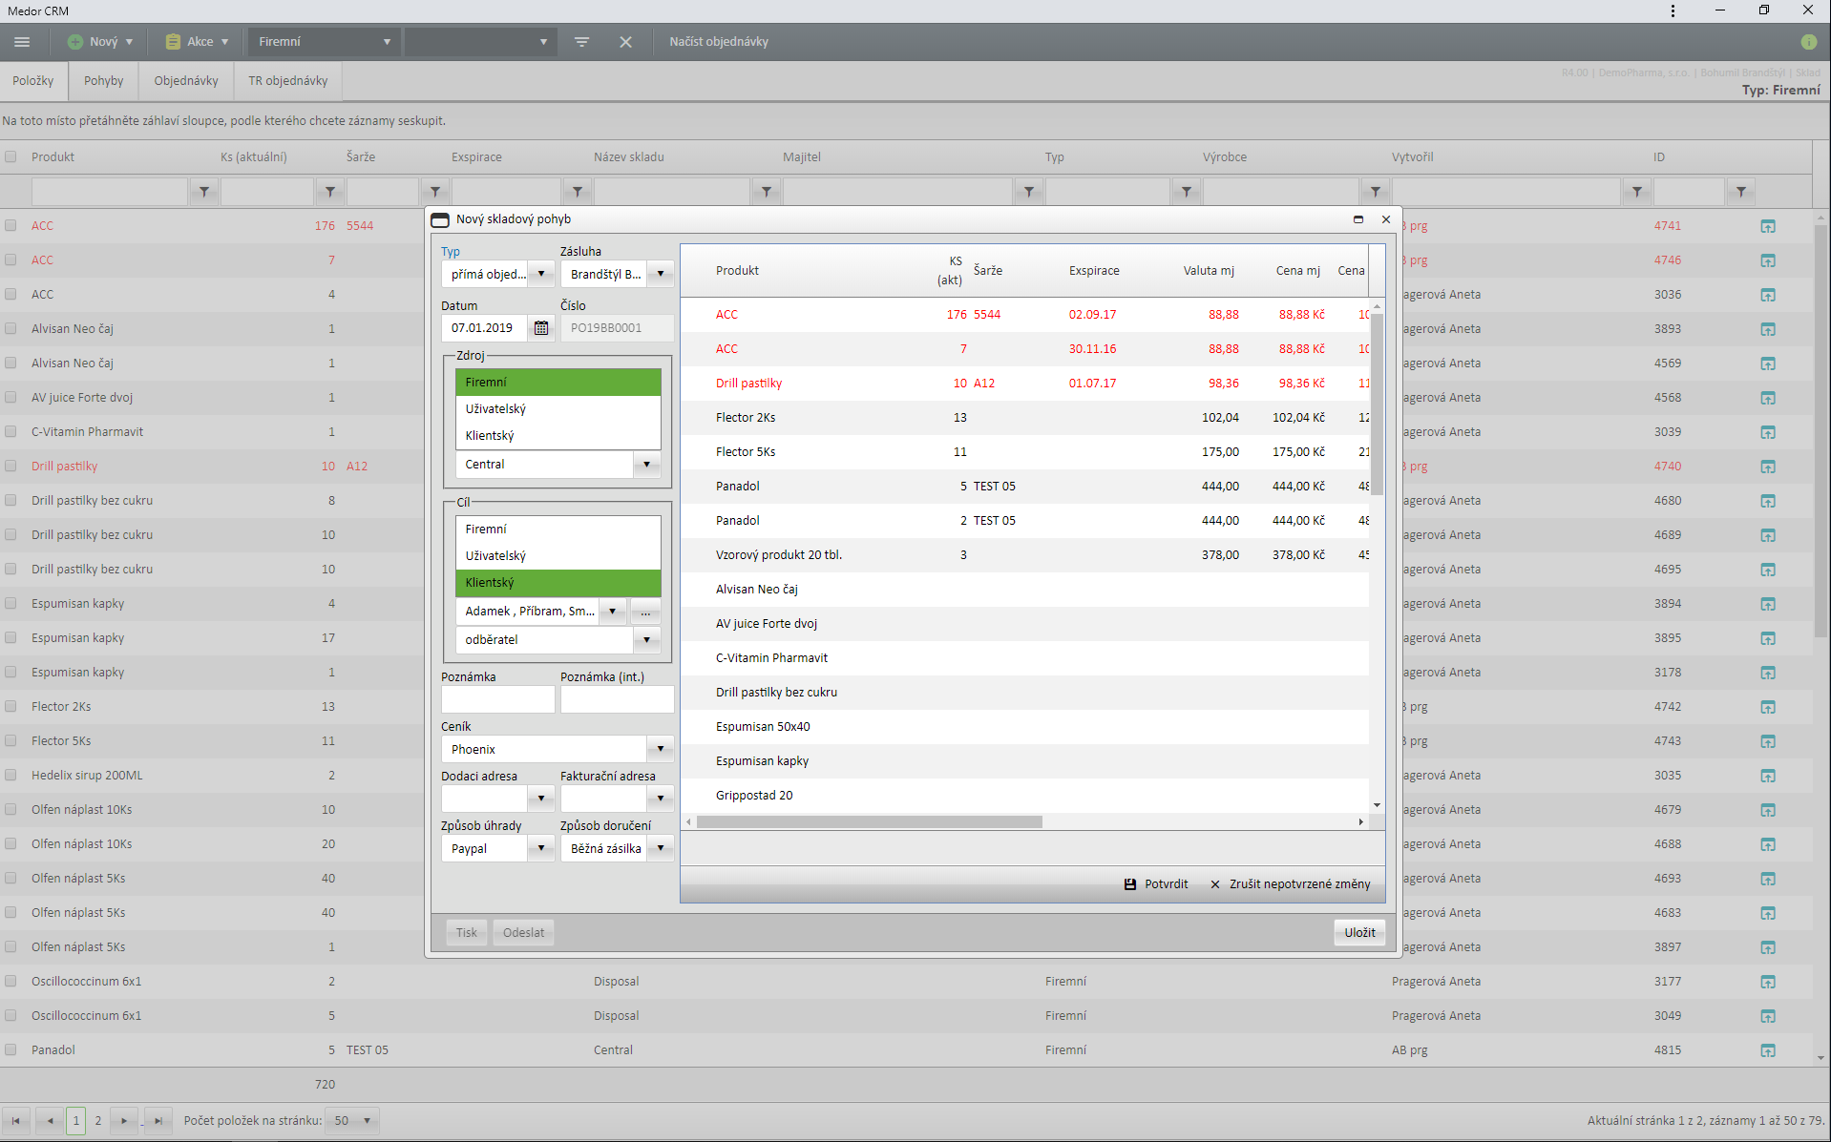The height and width of the screenshot is (1142, 1831).
Task: Open detail icon for row ID 3177
Action: 1768,982
